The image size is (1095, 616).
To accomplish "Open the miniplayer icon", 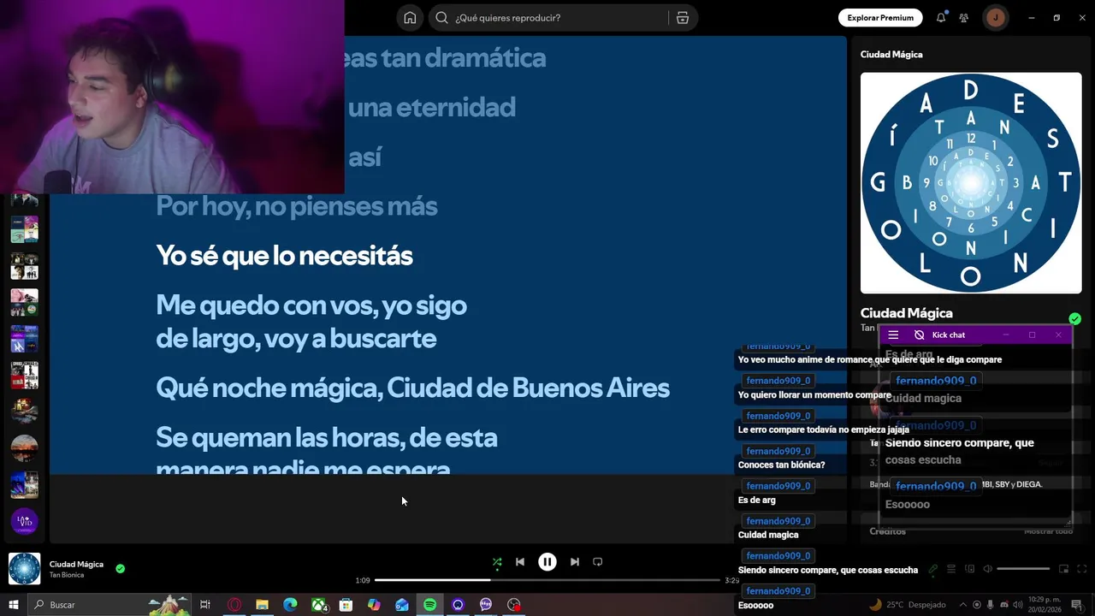I will 1064,569.
